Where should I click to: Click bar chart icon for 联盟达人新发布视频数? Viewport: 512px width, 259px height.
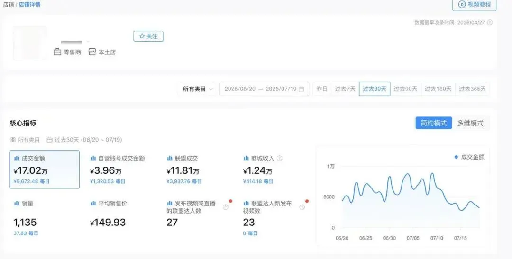click(246, 203)
